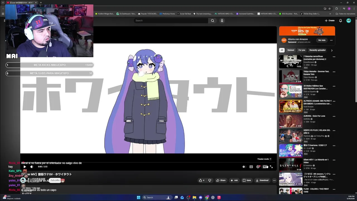Select the All filter chip
This screenshot has height=201, width=357.
(x=282, y=50)
